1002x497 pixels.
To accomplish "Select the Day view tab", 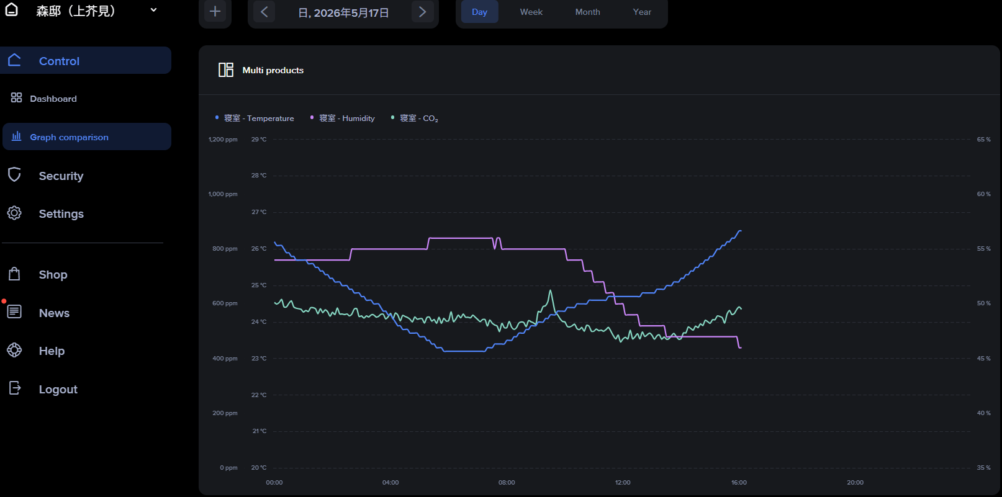I will coord(479,12).
